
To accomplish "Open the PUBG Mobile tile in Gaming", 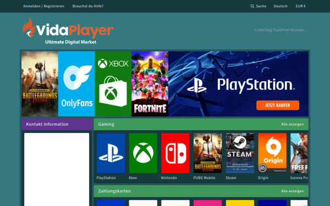I will click(208, 153).
